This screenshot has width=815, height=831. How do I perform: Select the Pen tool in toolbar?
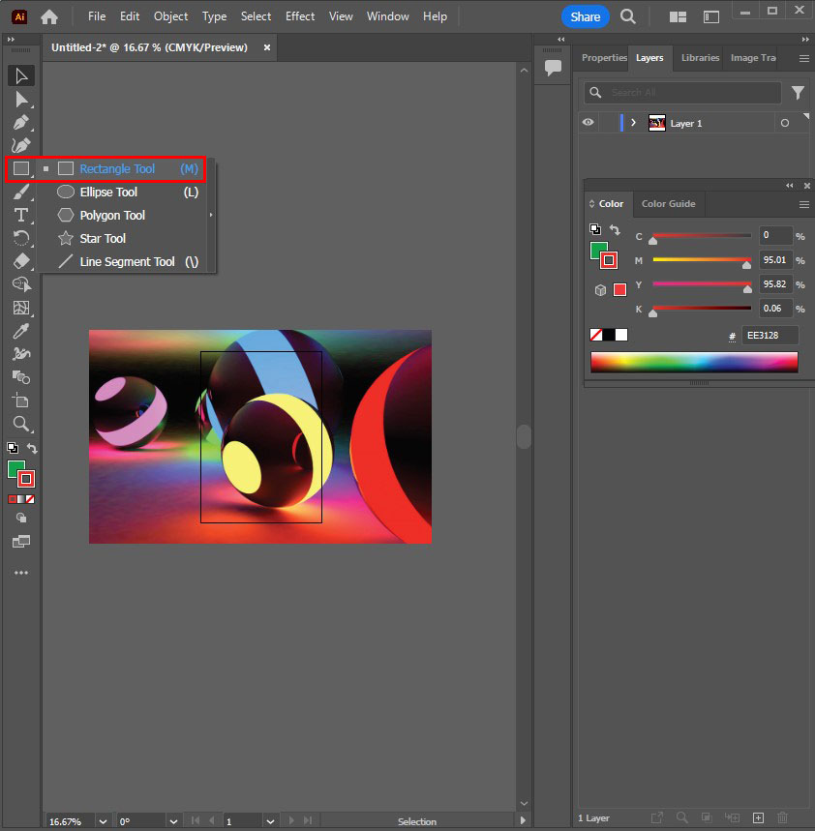pyautogui.click(x=21, y=123)
